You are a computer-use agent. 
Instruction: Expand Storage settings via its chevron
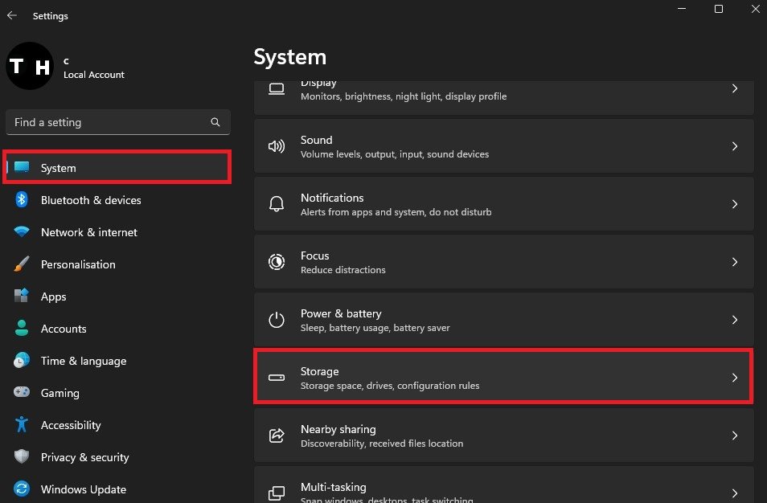coord(734,378)
